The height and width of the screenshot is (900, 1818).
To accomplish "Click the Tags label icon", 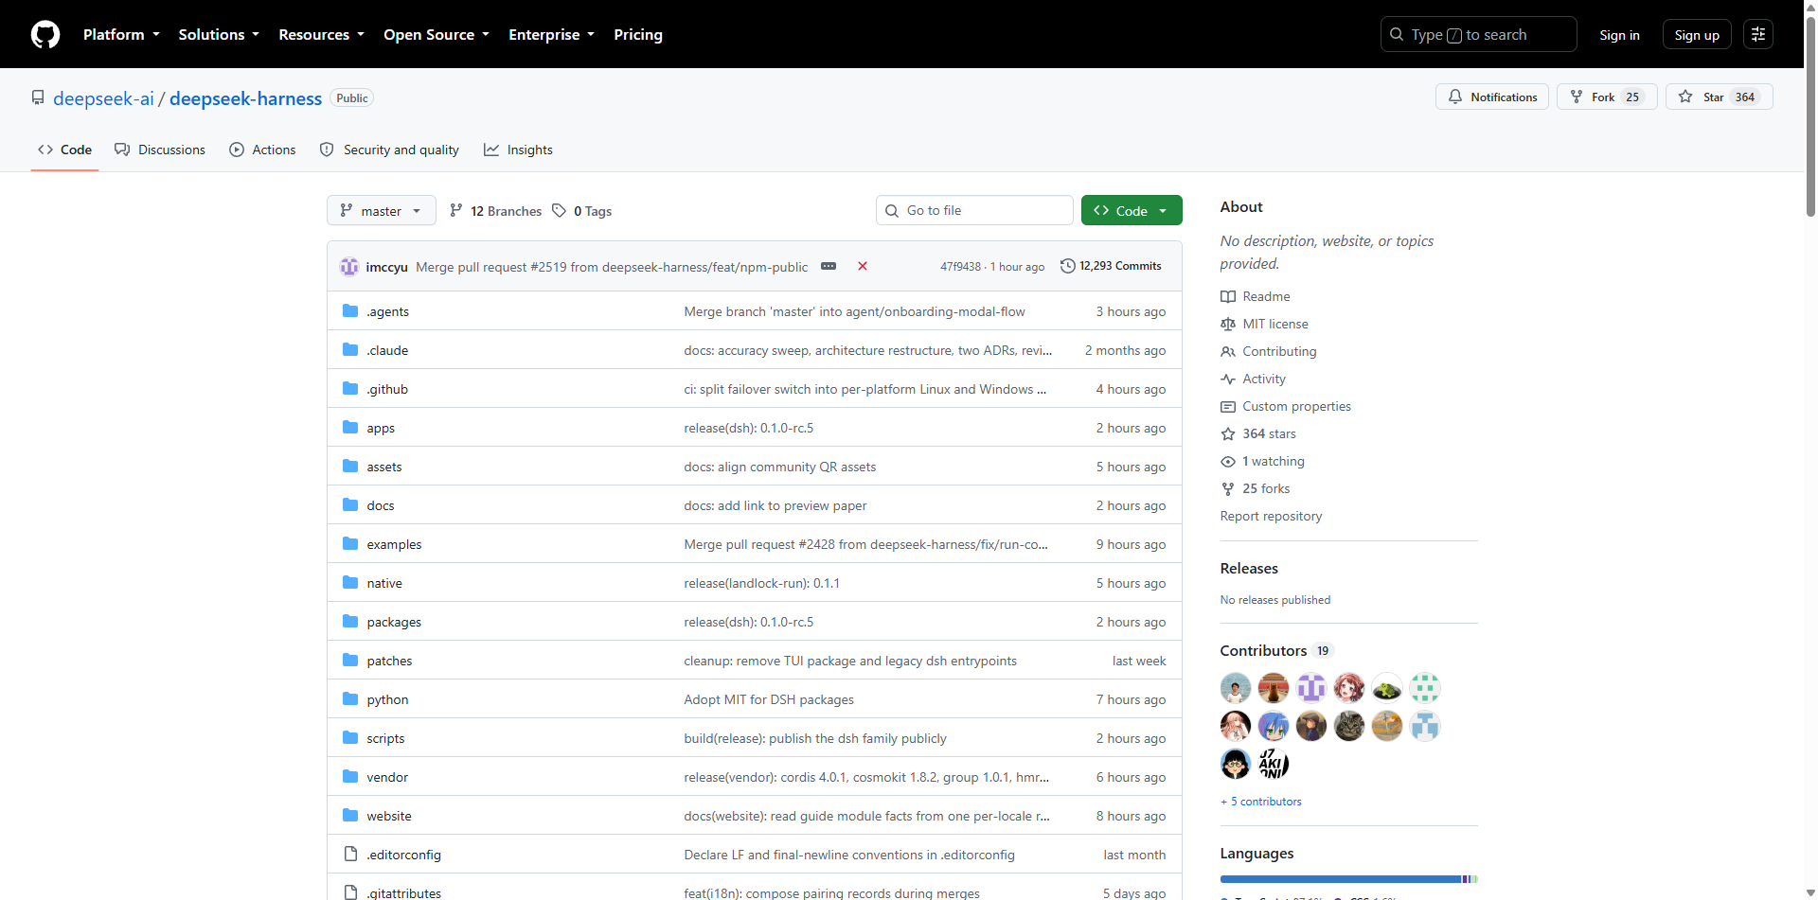I will tap(560, 210).
